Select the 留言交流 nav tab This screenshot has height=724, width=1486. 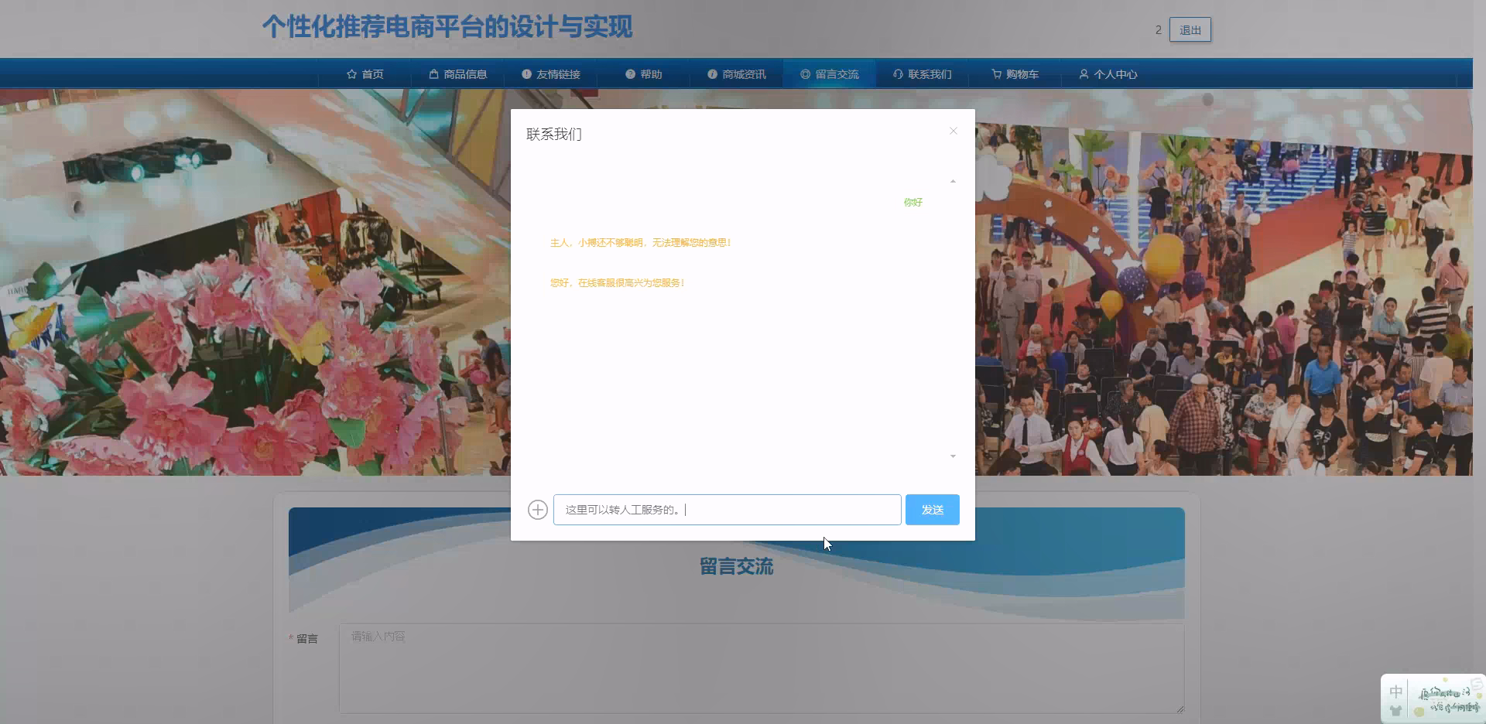click(x=830, y=74)
